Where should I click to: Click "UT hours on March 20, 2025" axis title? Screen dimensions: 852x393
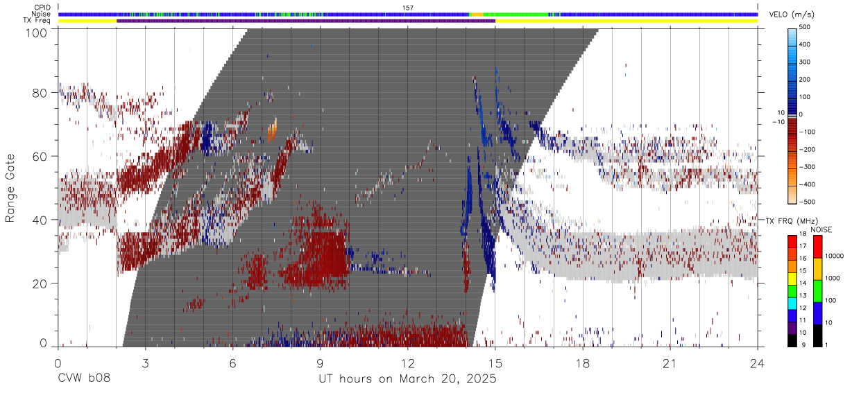[407, 379]
